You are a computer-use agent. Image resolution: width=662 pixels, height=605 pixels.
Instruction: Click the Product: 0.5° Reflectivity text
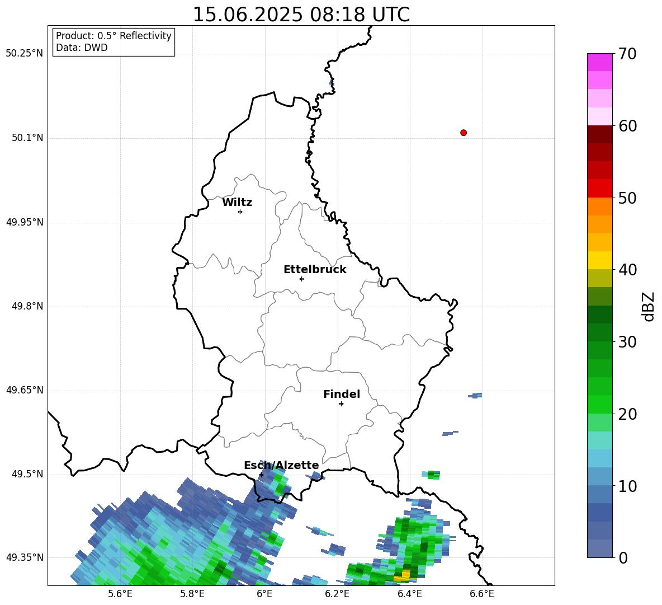[114, 36]
